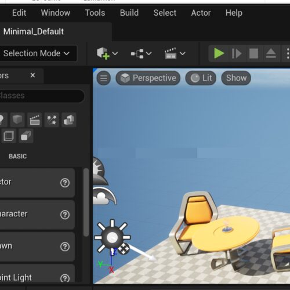Click the add content cube icon
290x290 pixels.
coord(103,53)
